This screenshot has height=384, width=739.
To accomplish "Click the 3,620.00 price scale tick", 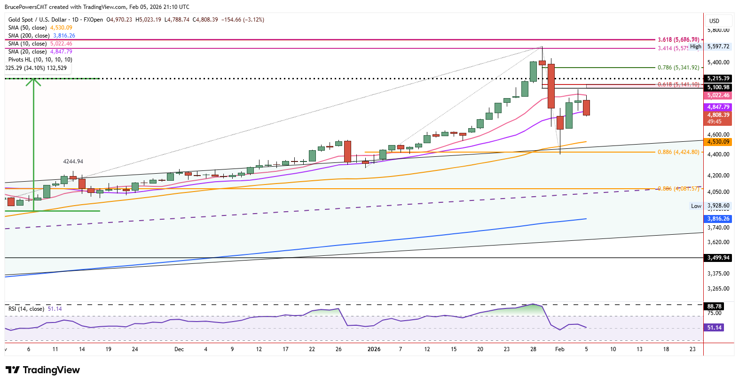I will click(x=718, y=242).
